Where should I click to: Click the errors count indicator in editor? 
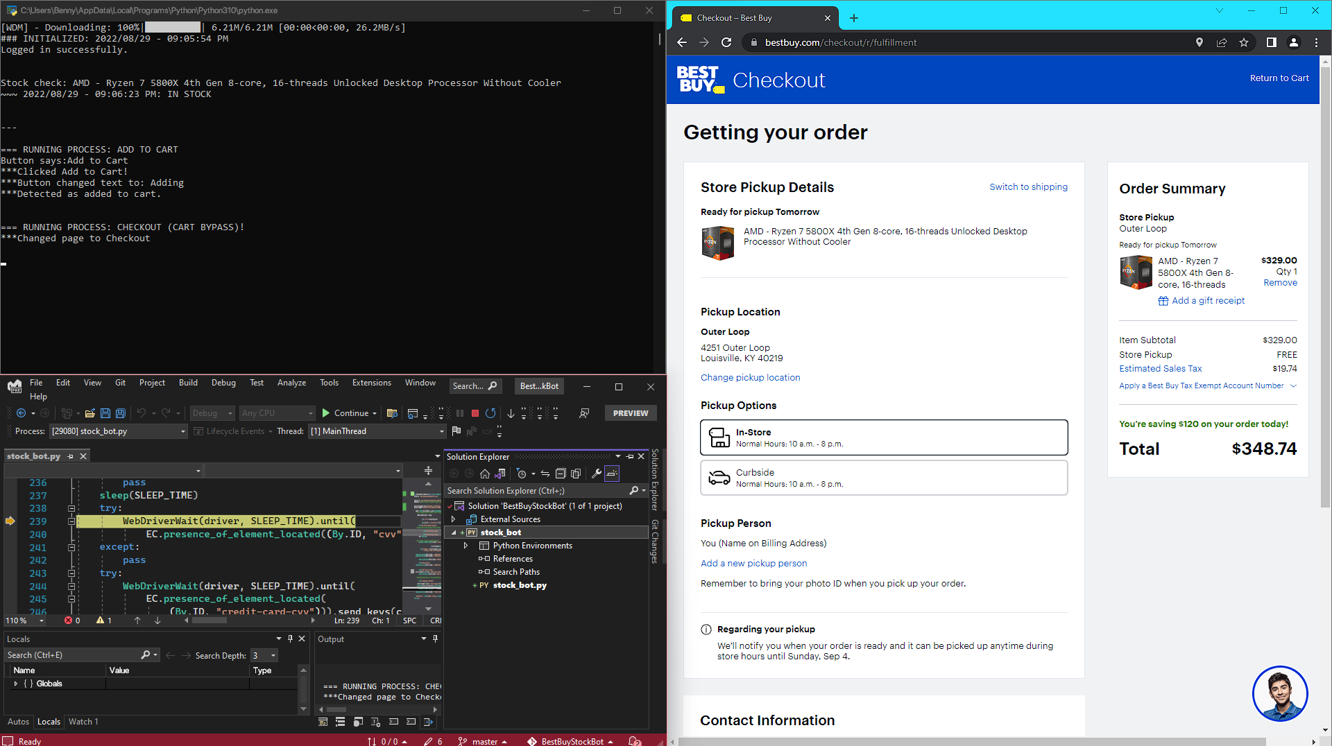(72, 621)
